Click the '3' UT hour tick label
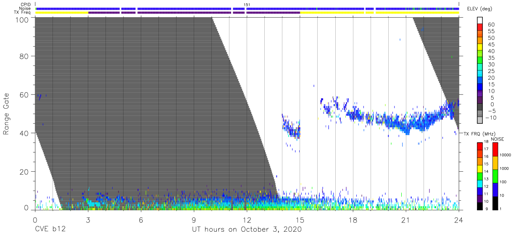Viewport: 516px width, 238px height. pyautogui.click(x=88, y=220)
